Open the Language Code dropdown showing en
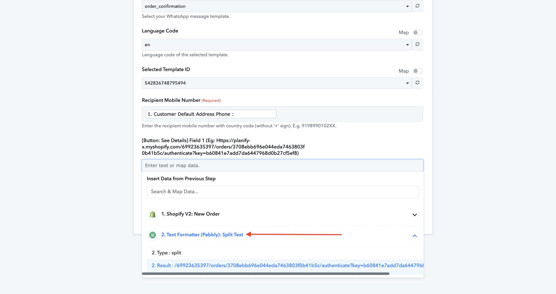This screenshot has height=294, width=556. (276, 45)
